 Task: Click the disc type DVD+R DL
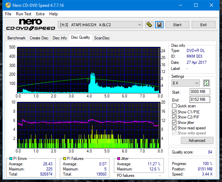[196, 51]
